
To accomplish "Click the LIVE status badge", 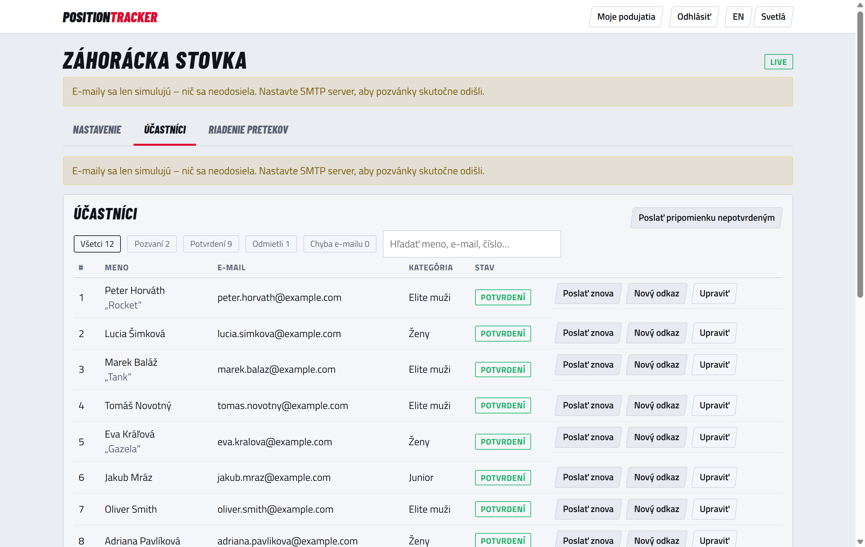I will pos(778,62).
